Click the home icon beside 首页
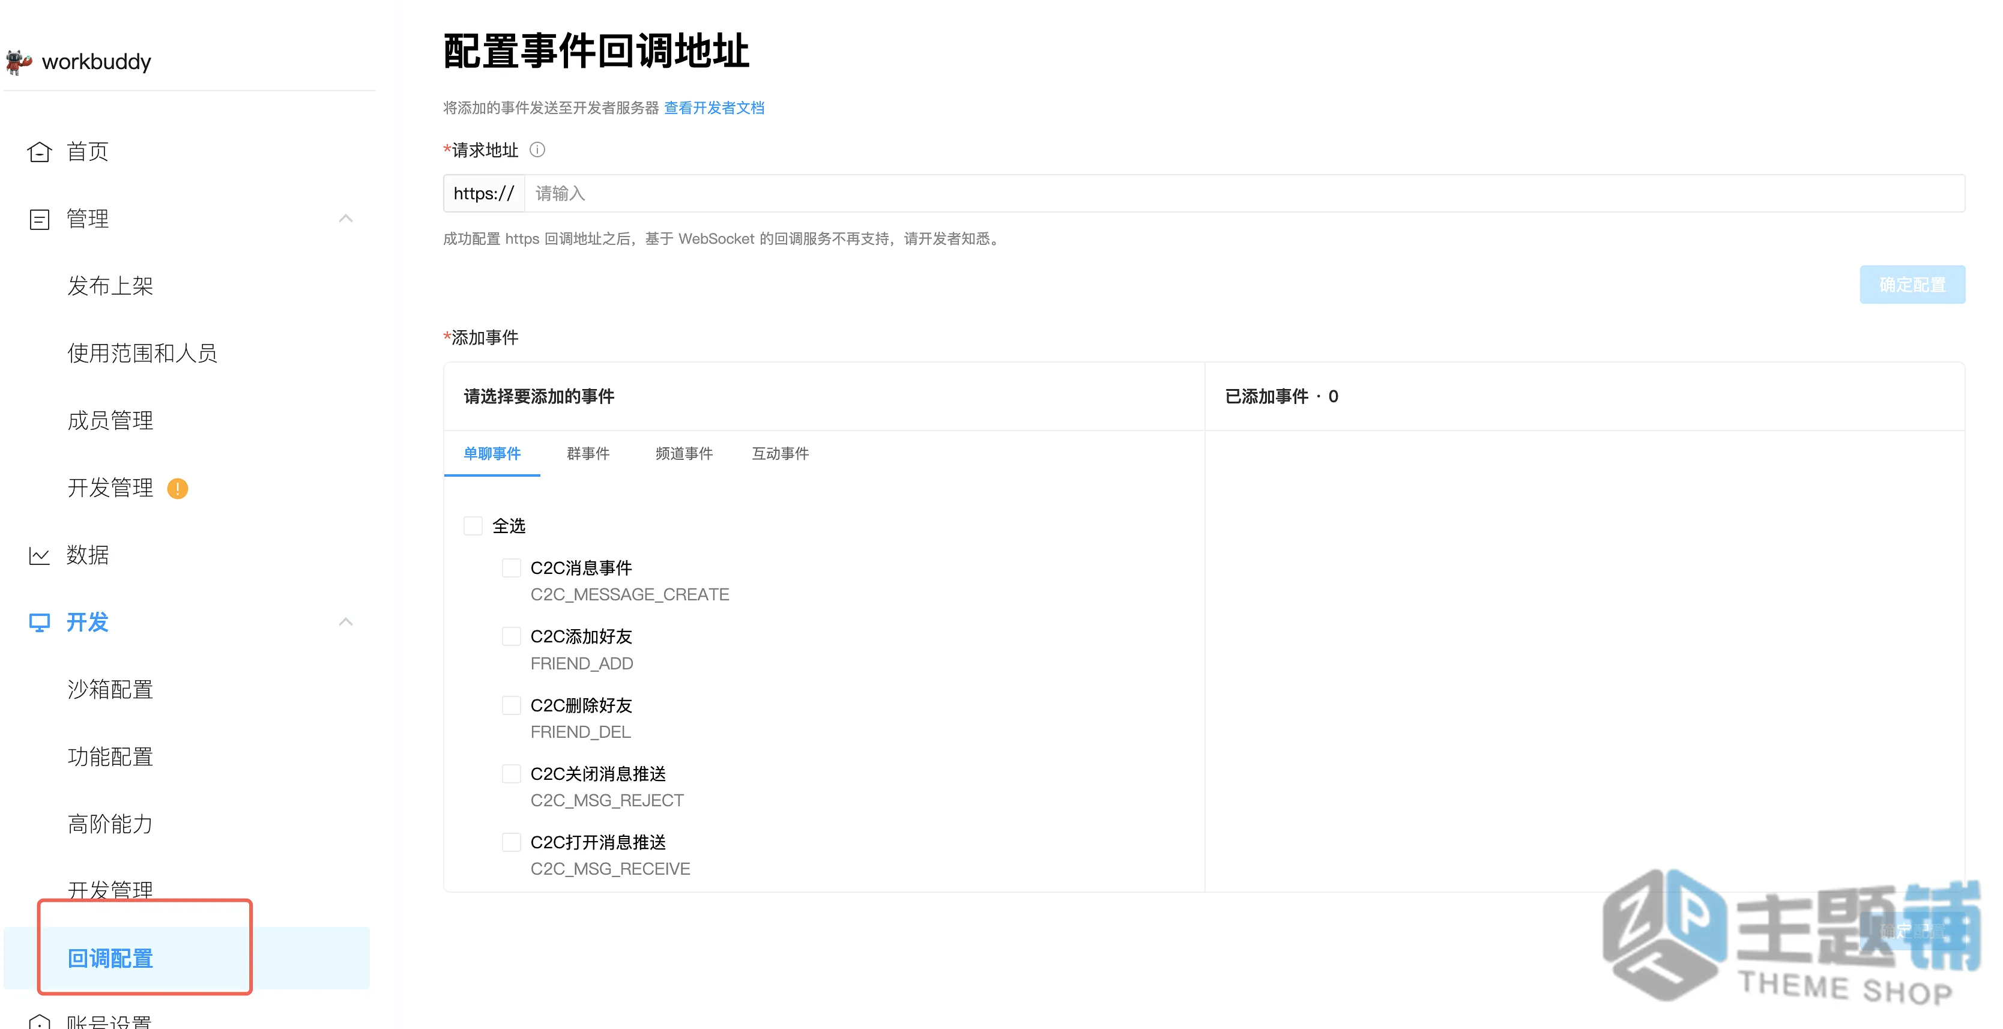 [x=39, y=152]
